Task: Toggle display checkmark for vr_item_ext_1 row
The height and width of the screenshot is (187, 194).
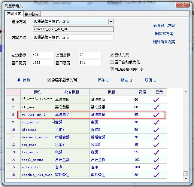Action: [156, 115]
